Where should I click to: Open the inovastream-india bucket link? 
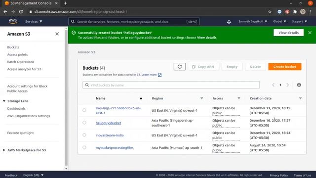[x=110, y=135]
